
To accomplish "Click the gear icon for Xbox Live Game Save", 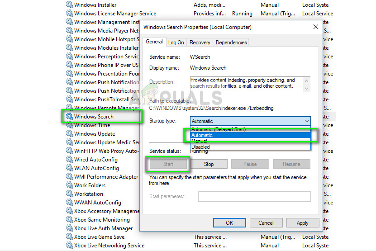I will pos(70,237).
